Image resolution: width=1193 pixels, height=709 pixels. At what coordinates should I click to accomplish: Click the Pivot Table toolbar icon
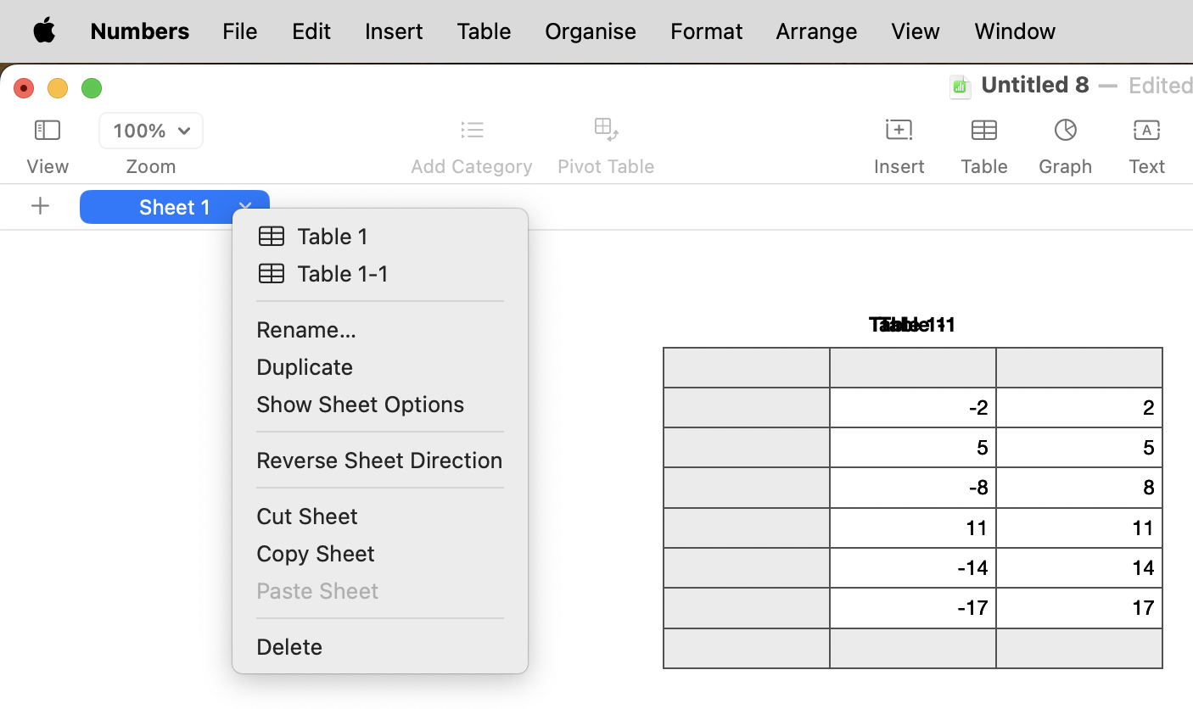pos(606,131)
